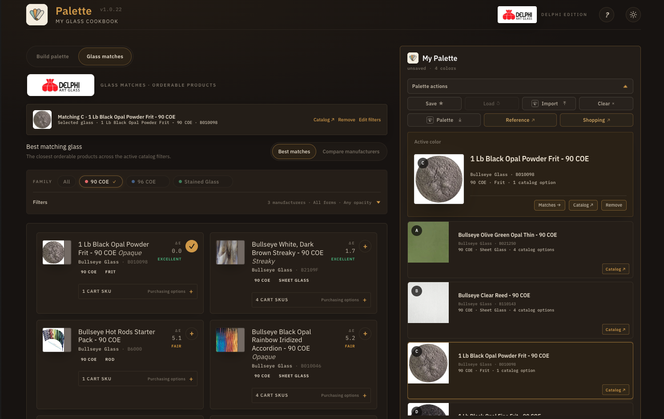Add Bullseye Hot Rods Starter Pack to palette
This screenshot has width=664, height=419.
192,334
